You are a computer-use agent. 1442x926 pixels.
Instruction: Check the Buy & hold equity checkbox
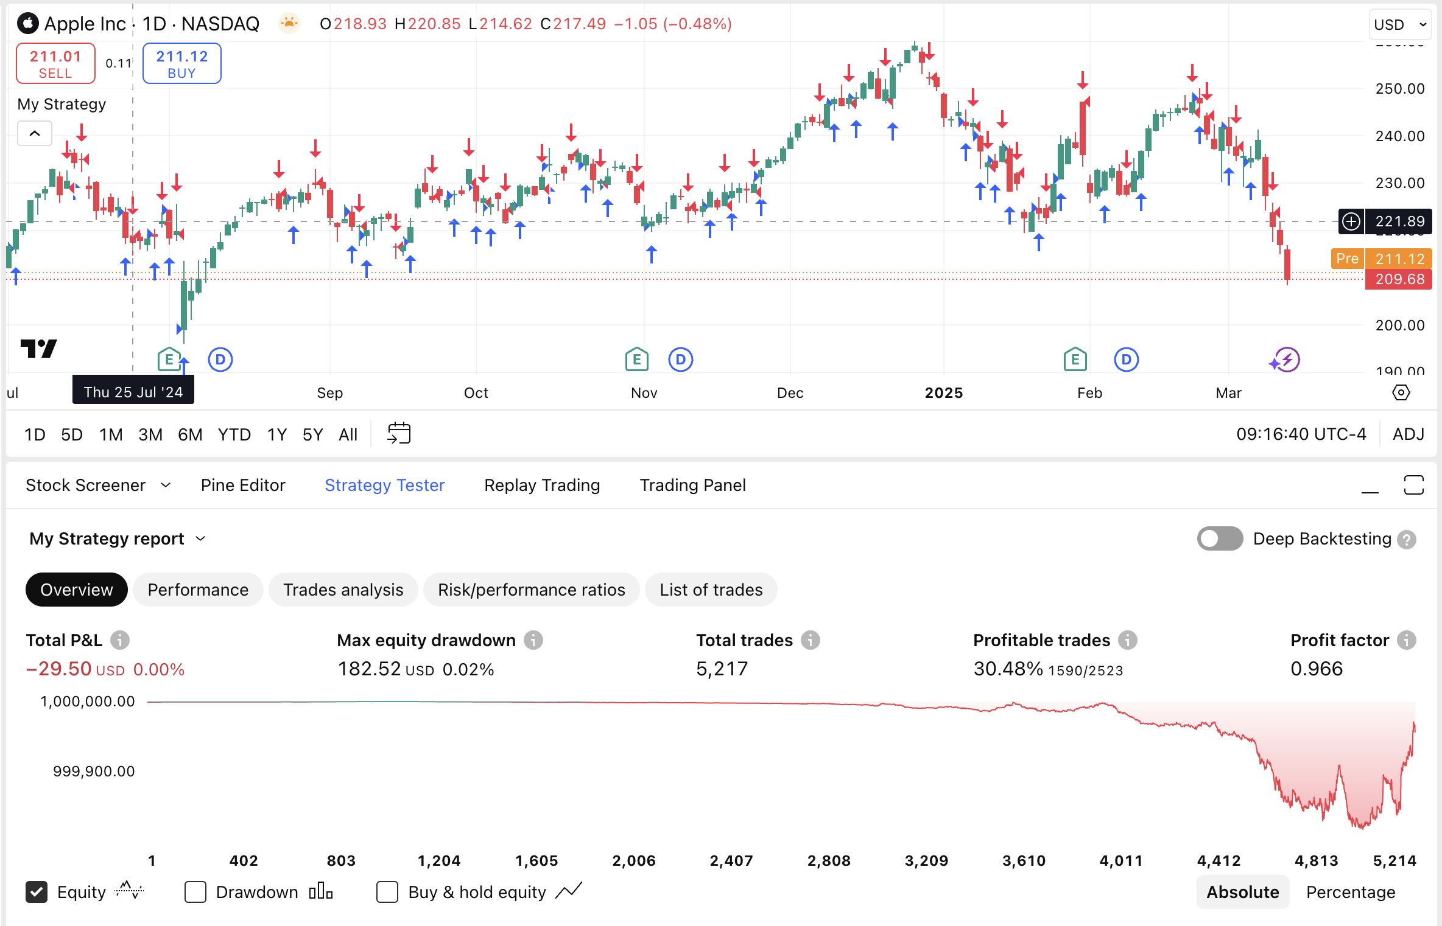tap(387, 892)
